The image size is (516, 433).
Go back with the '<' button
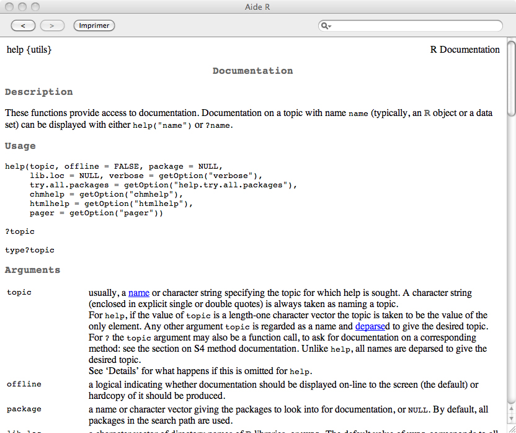pyautogui.click(x=23, y=25)
